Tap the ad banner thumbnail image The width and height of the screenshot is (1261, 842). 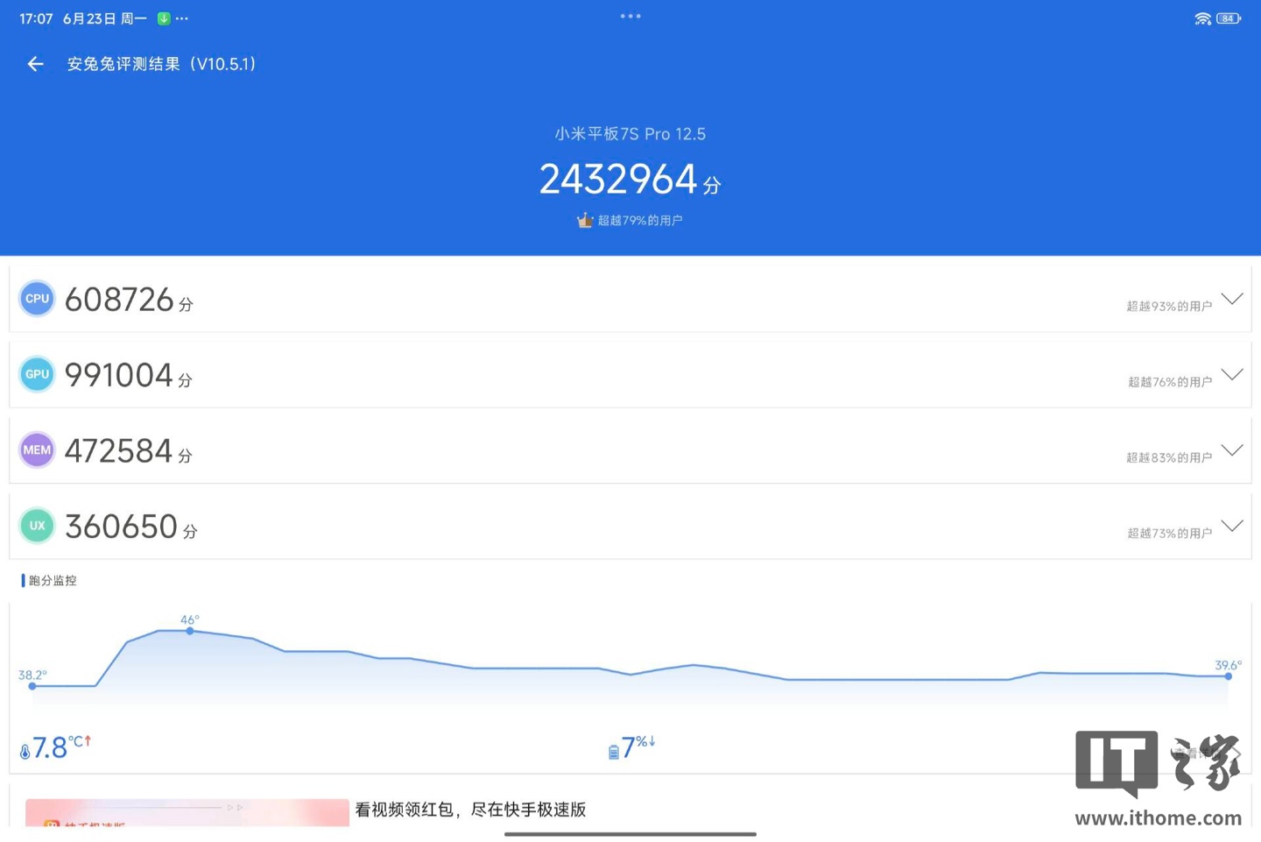(x=187, y=812)
